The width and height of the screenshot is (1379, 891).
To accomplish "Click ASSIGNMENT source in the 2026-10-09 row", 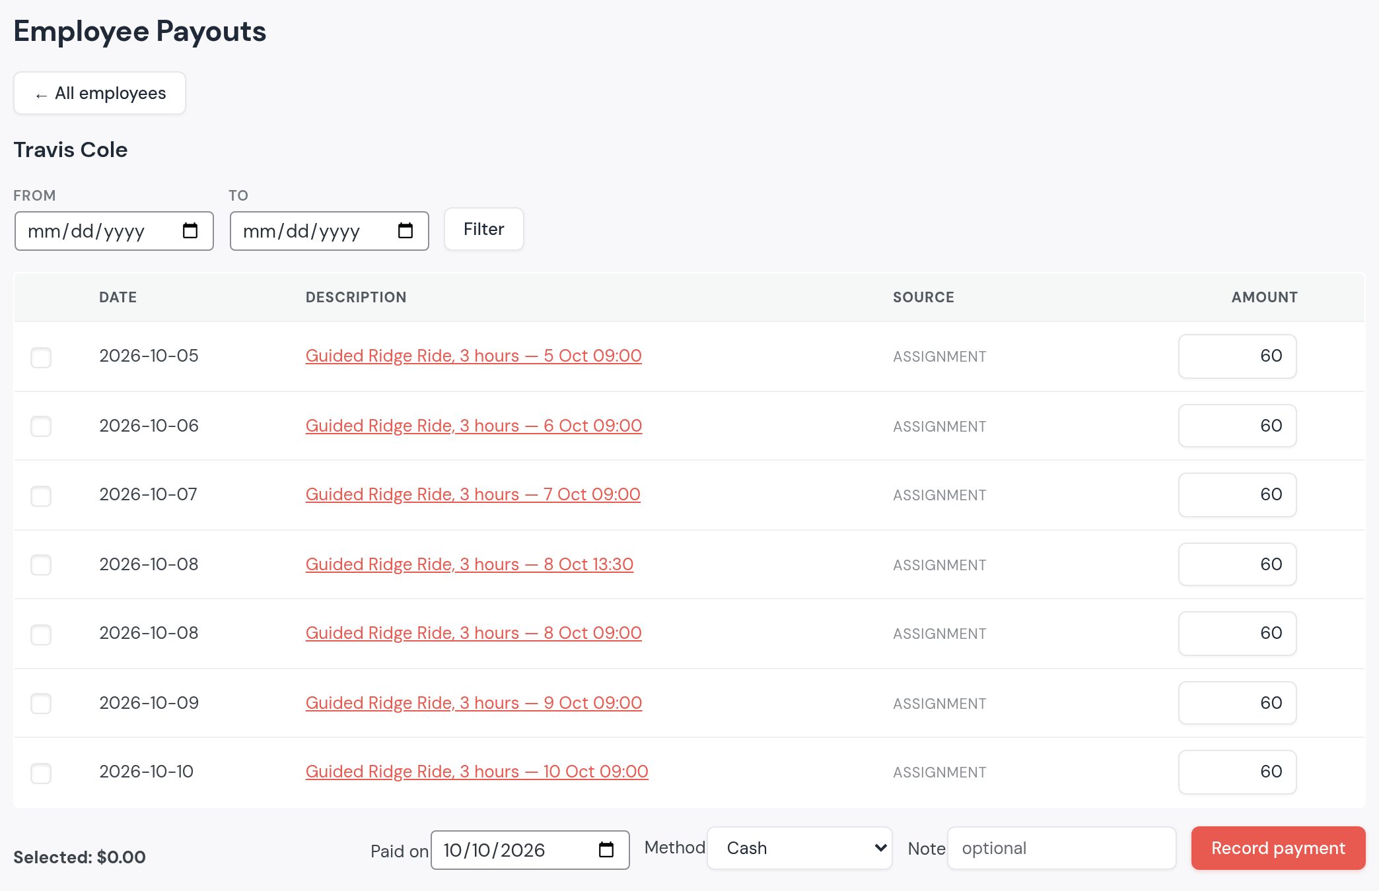I will coord(940,704).
